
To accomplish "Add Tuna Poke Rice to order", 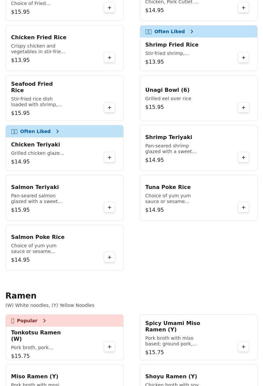I will coord(244,207).
